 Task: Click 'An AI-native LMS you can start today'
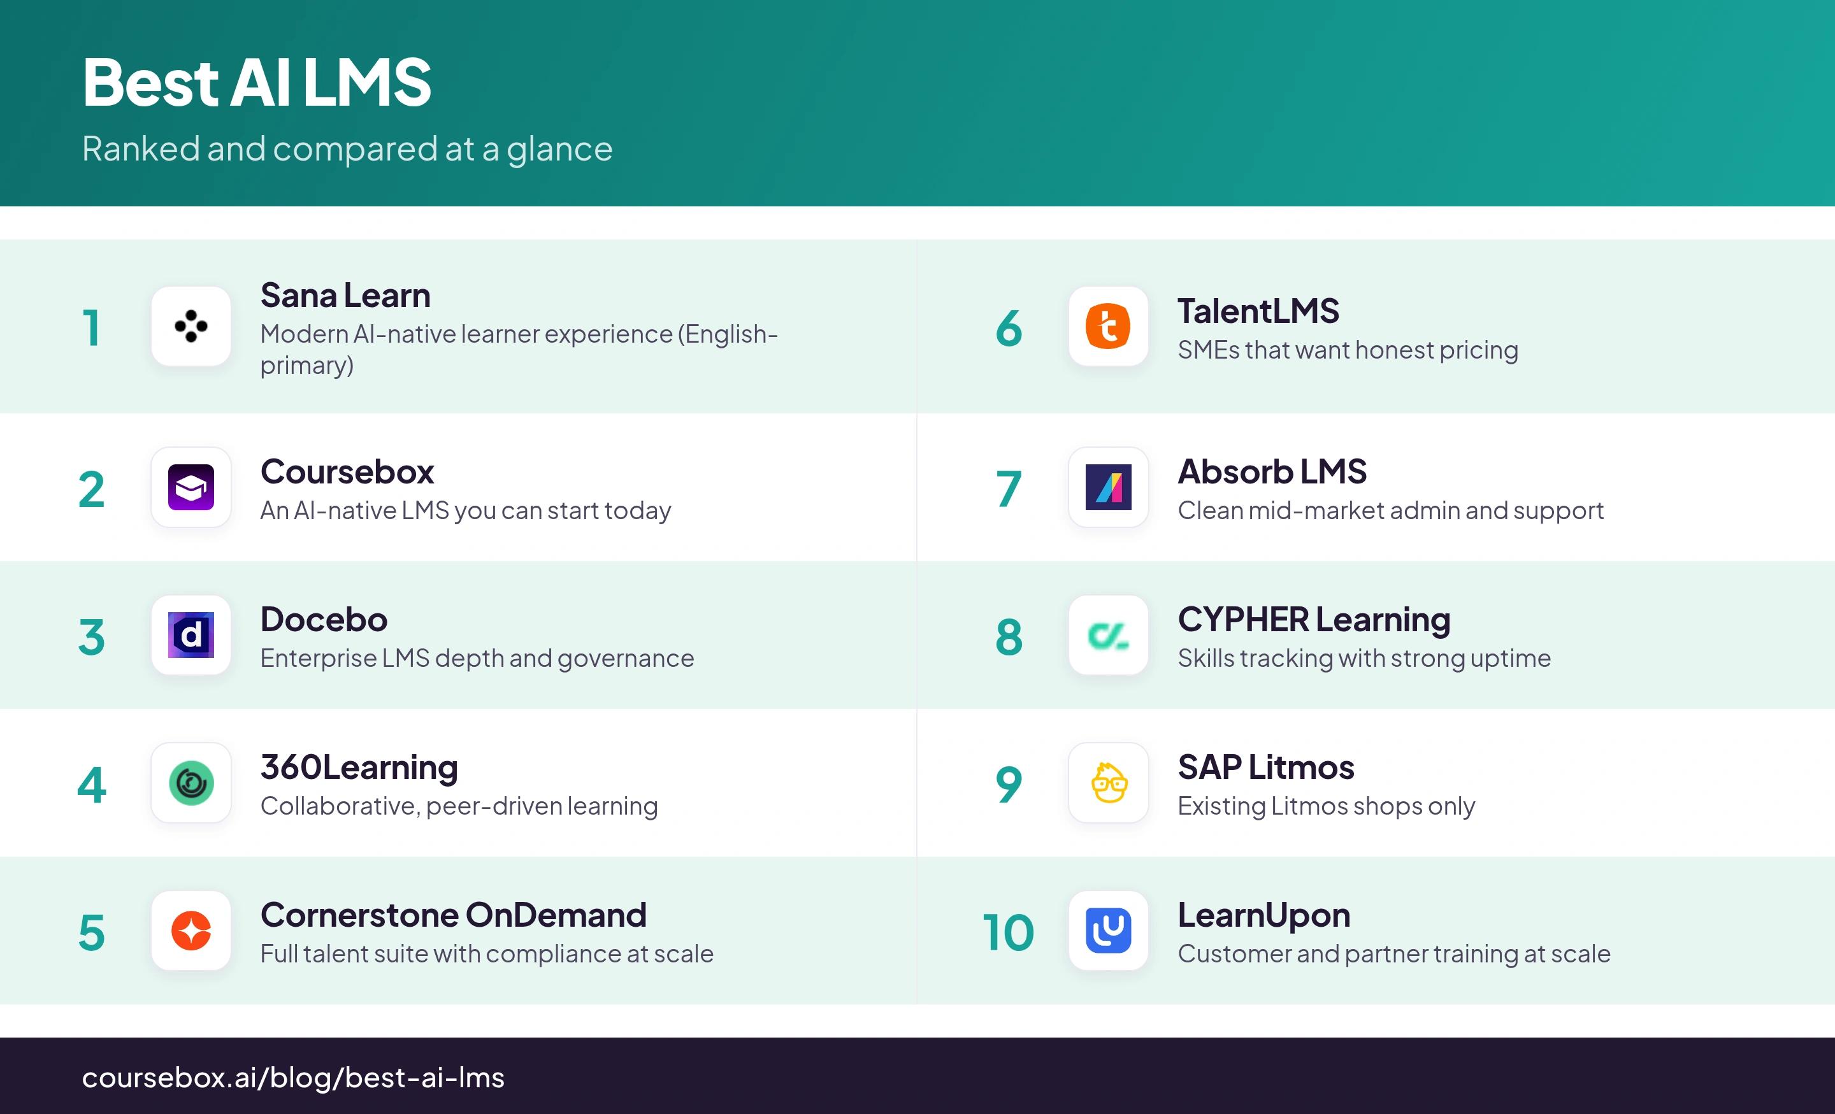466,511
